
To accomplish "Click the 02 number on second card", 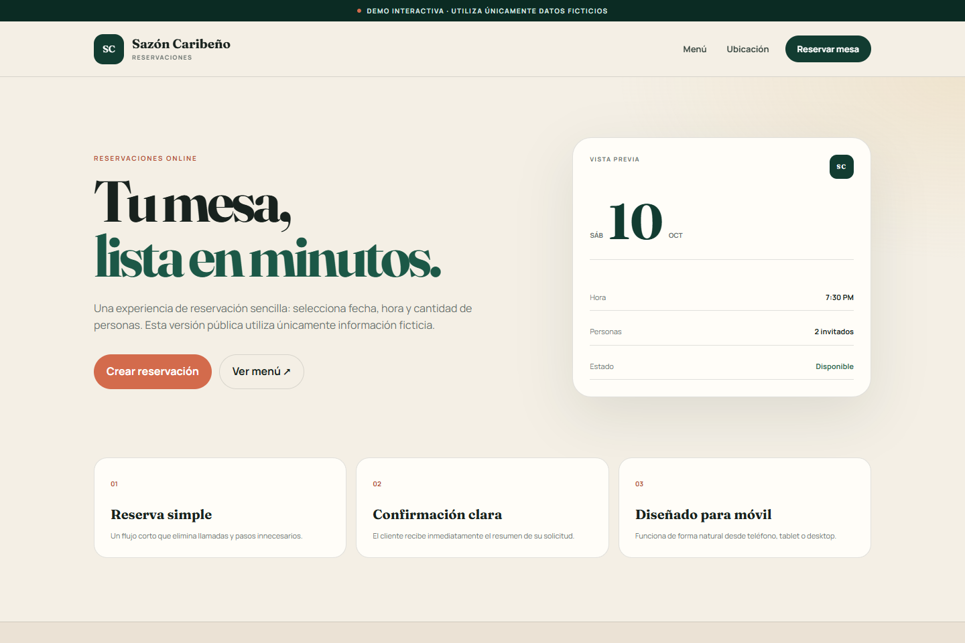I will [x=377, y=484].
